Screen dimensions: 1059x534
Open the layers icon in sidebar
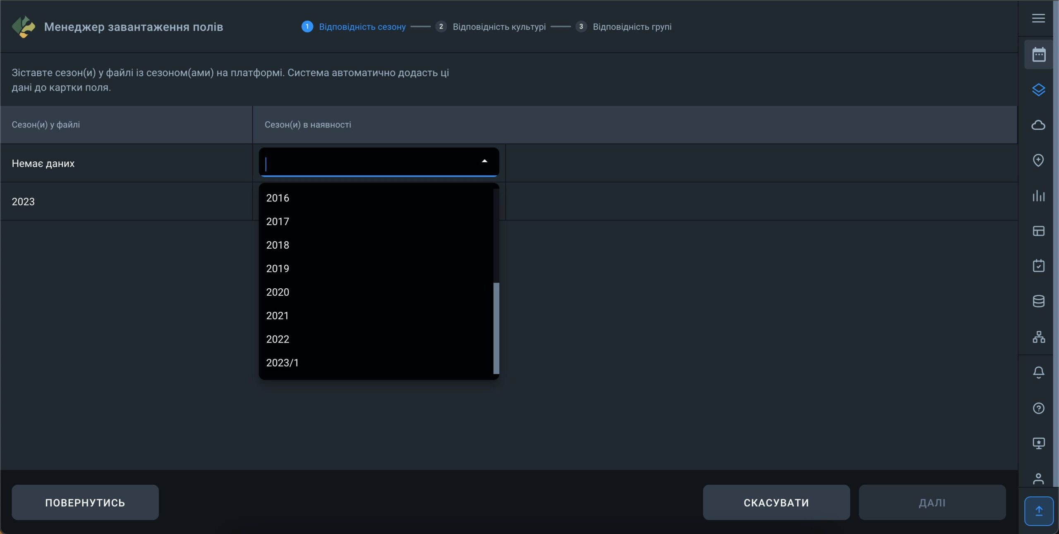pyautogui.click(x=1038, y=90)
